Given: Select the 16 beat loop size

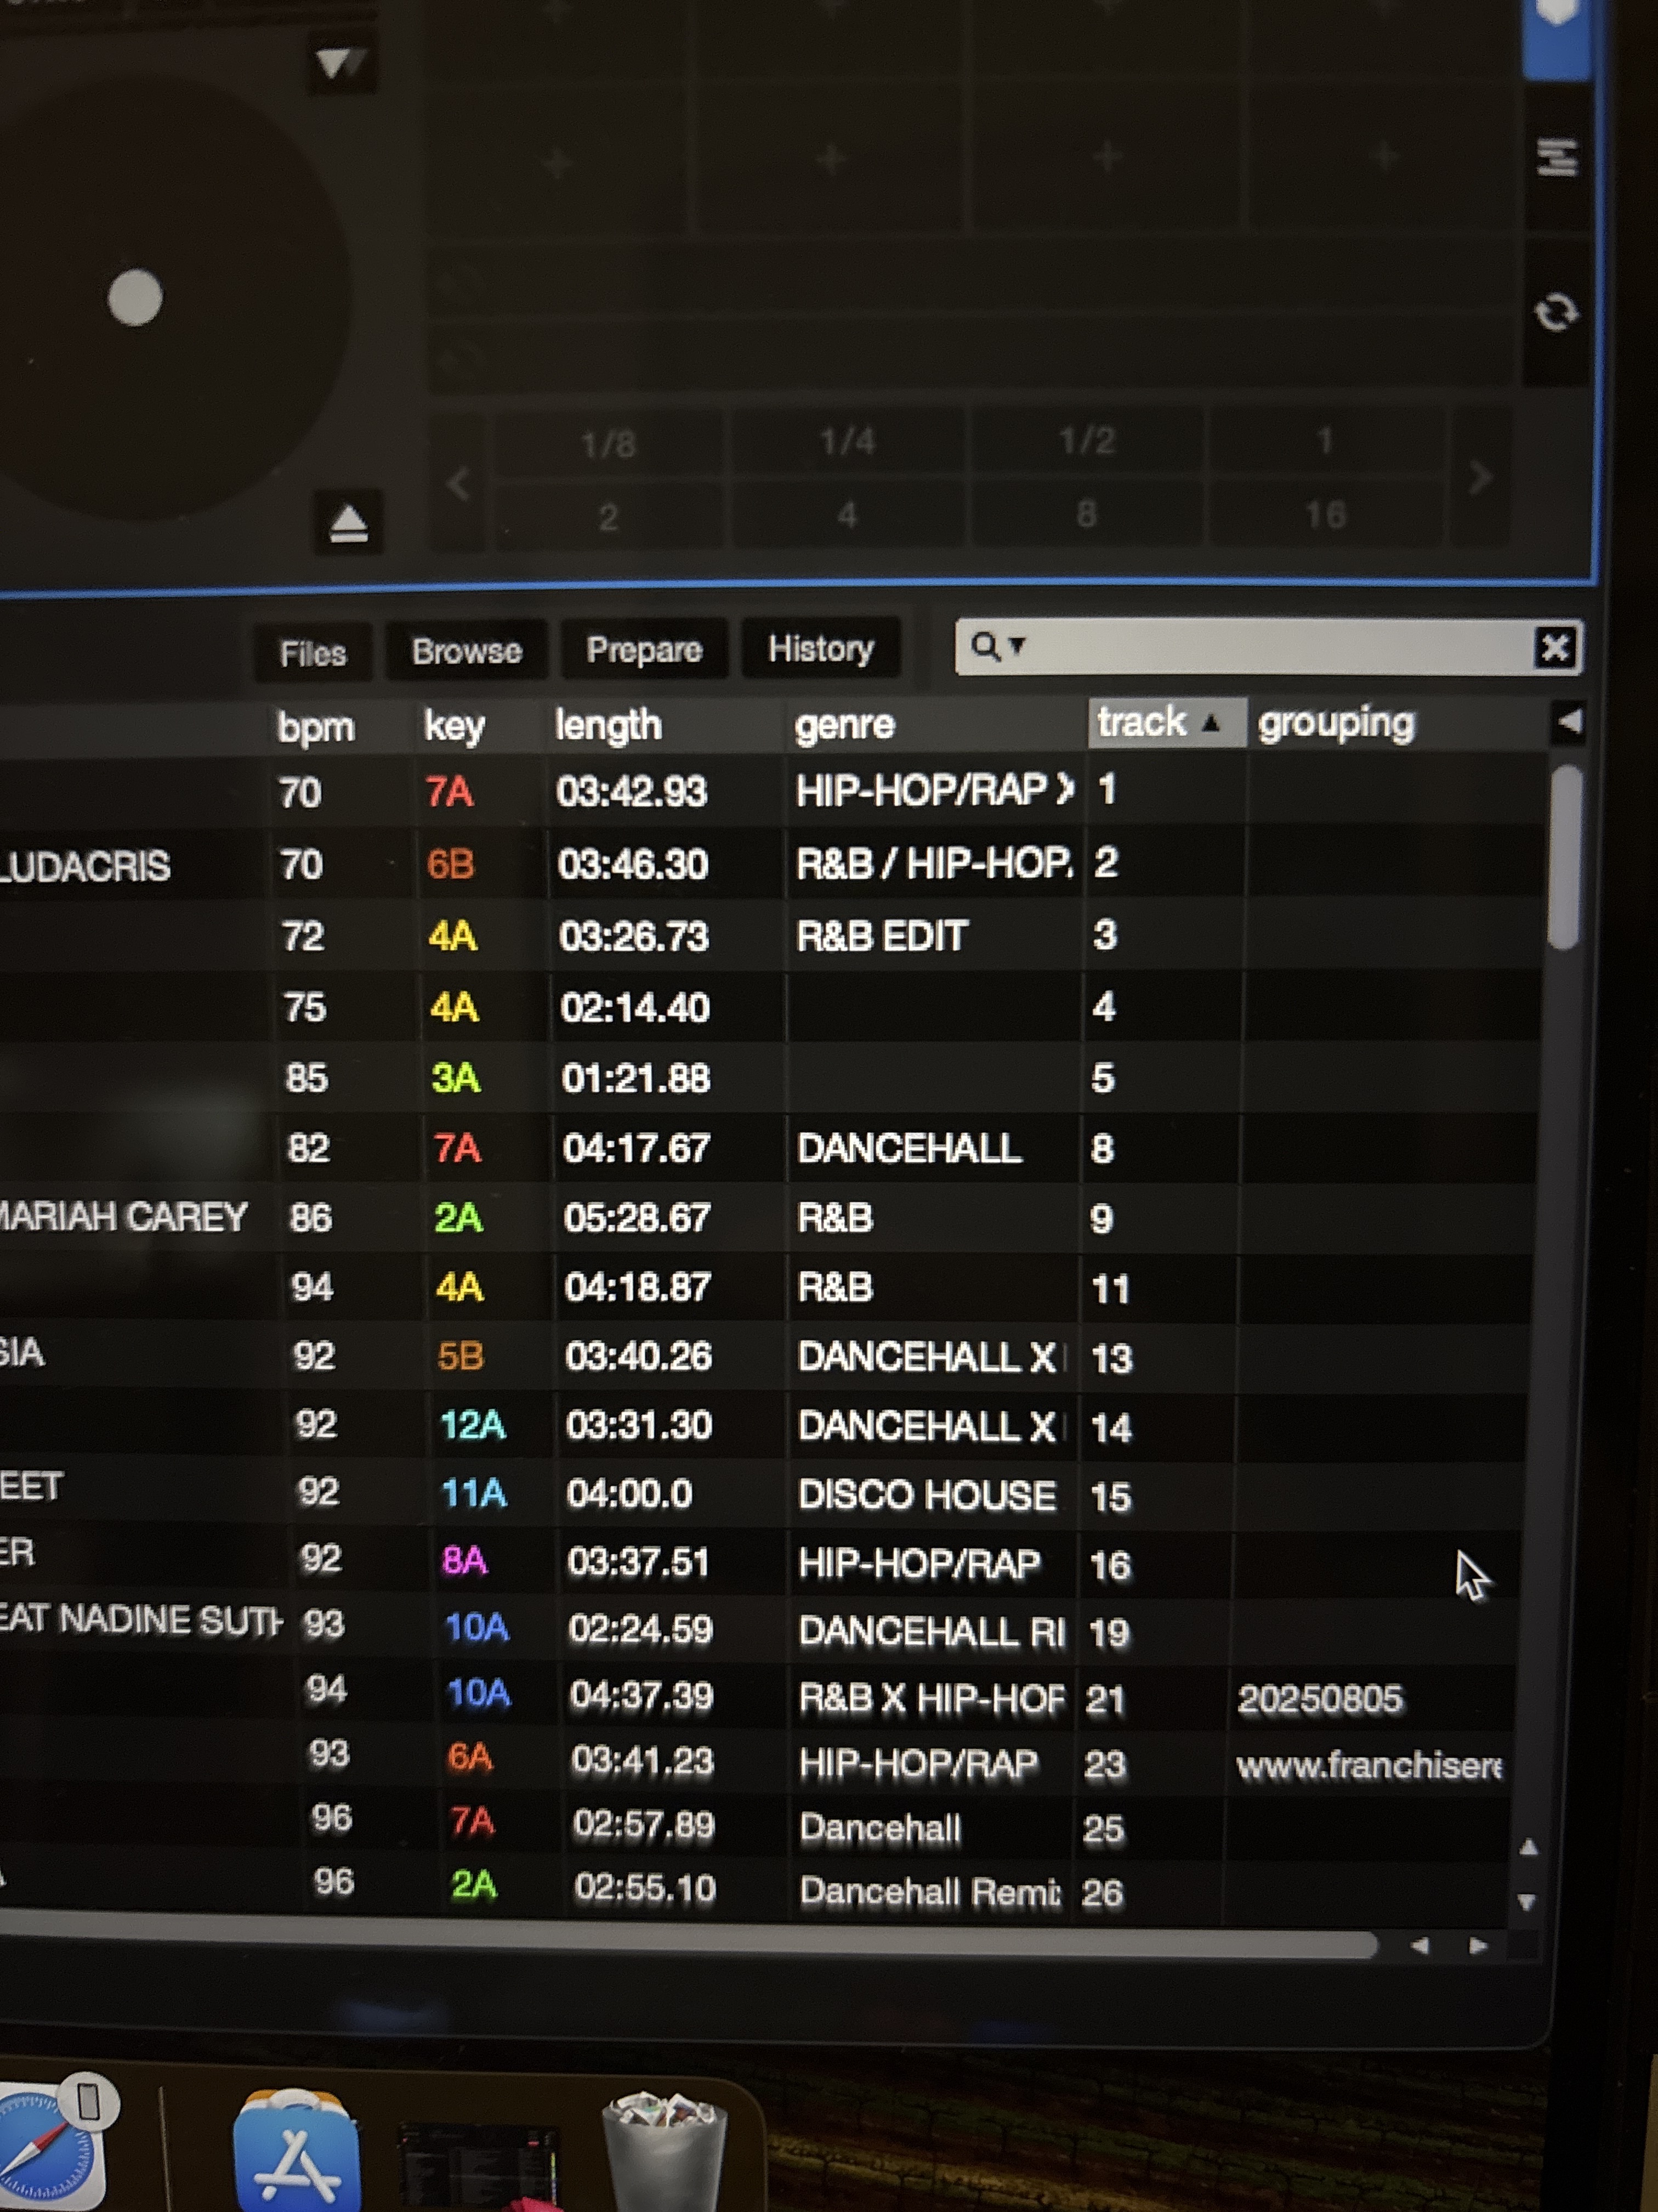Looking at the screenshot, I should (x=1325, y=515).
